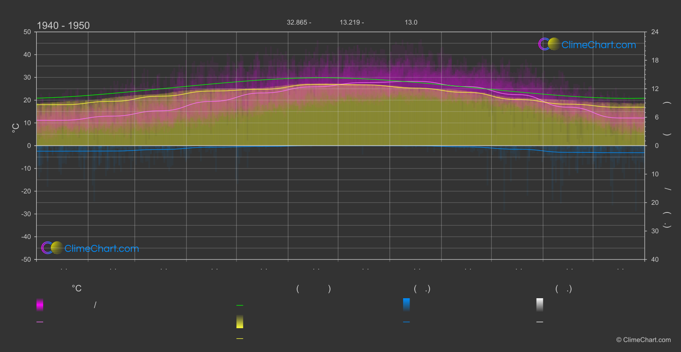This screenshot has height=352, width=681.
Task: Click the yellow gradient legend swatch
Action: click(240, 322)
